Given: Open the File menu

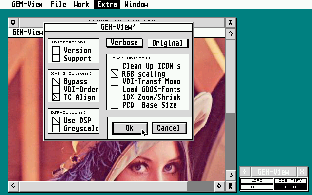Looking at the screenshot, I should click(x=58, y=4).
